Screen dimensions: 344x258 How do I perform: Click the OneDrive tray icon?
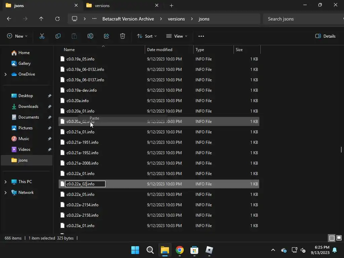[284, 250]
